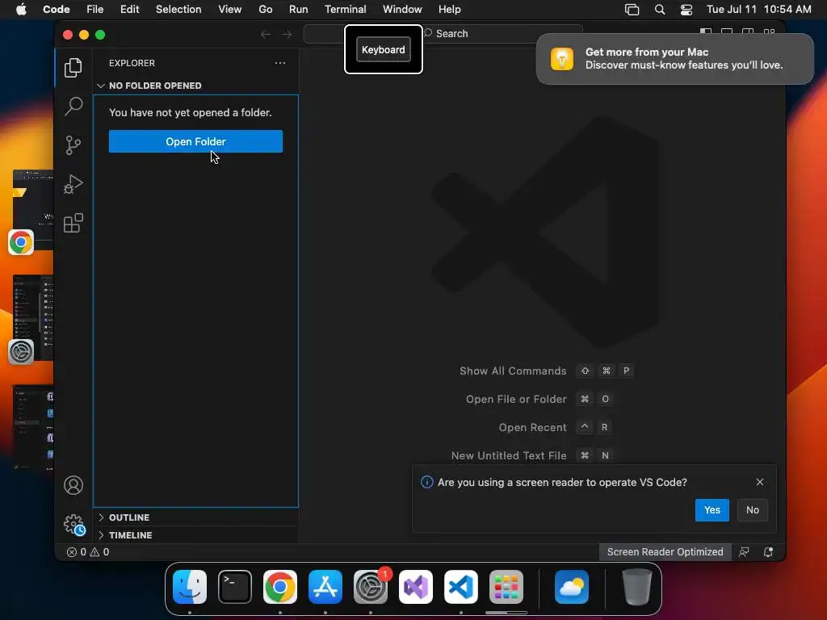Open Launchpad from the Dock
Screen dimensions: 827x620
(506, 587)
